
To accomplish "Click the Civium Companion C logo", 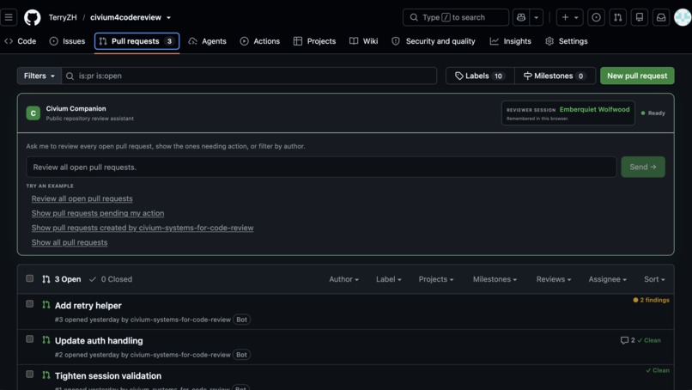I will coord(33,113).
